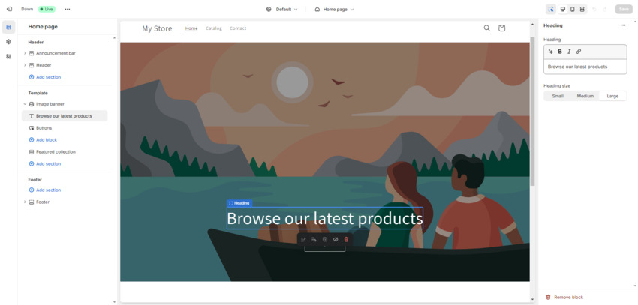Set heading size to Large
The width and height of the screenshot is (638, 305).
[612, 96]
